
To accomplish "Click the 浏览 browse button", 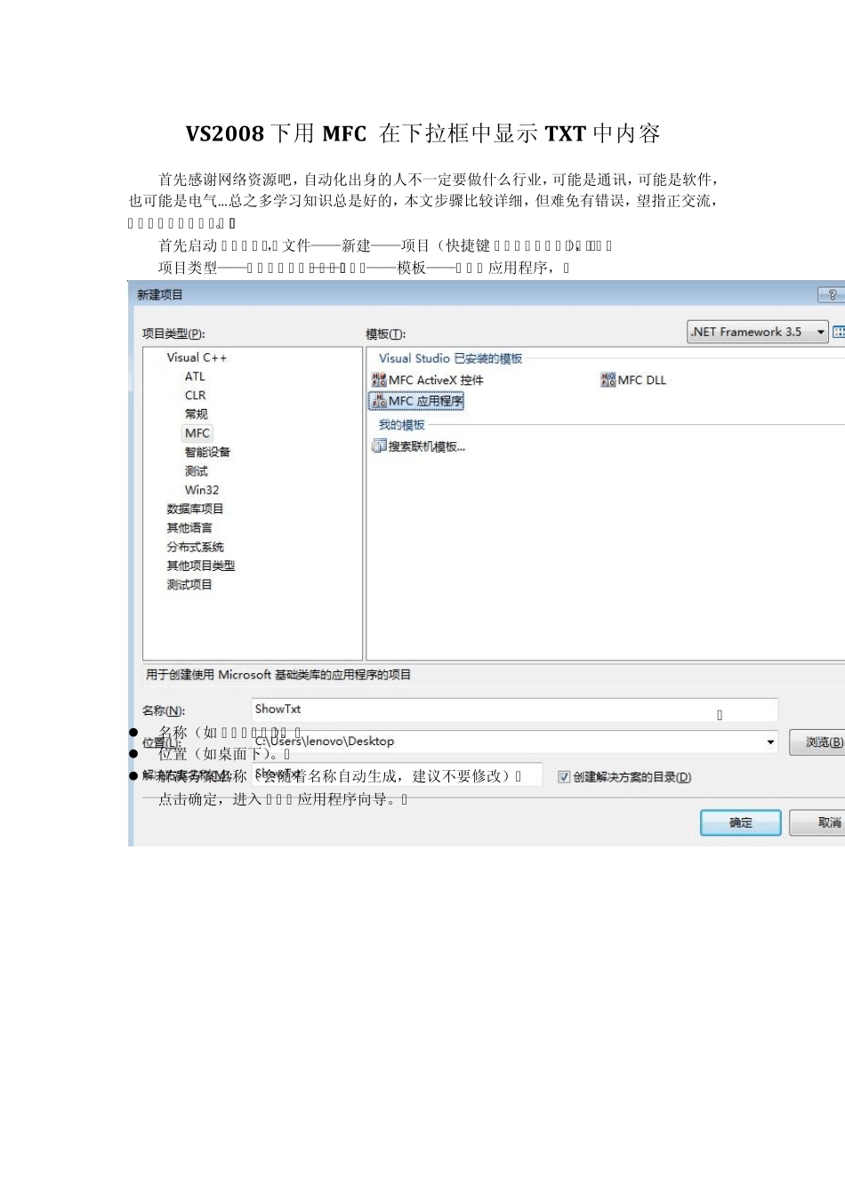I will tap(818, 742).
